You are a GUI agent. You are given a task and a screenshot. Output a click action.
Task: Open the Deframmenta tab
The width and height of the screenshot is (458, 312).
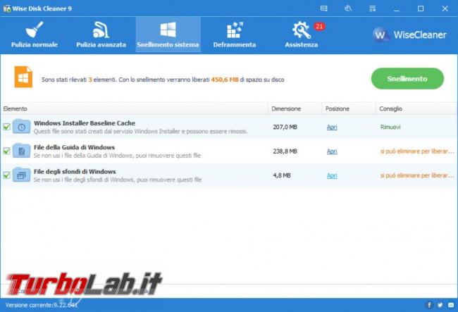[235, 35]
